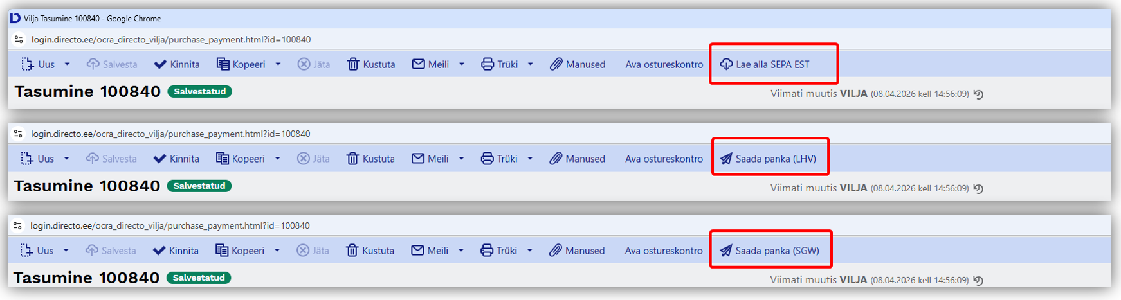
Task: Expand Kopeeri dropdown arrow in LHV toolbar
Action: point(278,159)
